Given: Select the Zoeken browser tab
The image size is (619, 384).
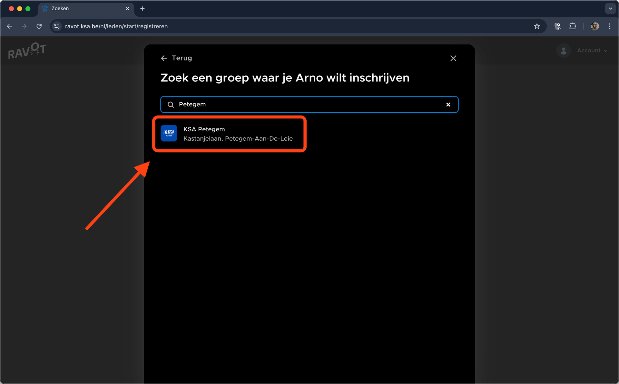Looking at the screenshot, I should (85, 9).
